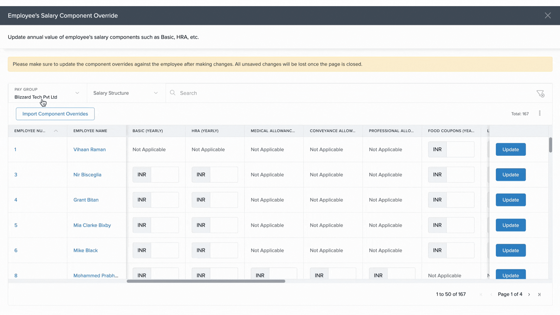Expand the Pay Group dropdown

[77, 93]
